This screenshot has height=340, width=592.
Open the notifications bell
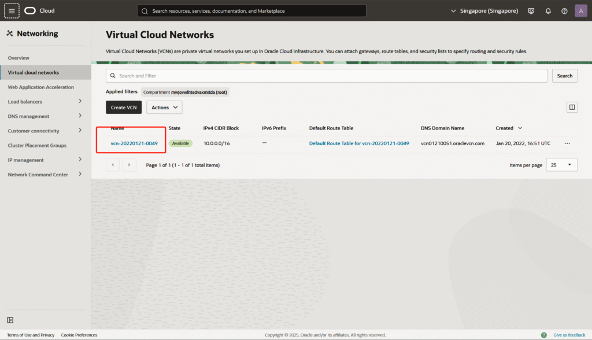click(x=548, y=11)
